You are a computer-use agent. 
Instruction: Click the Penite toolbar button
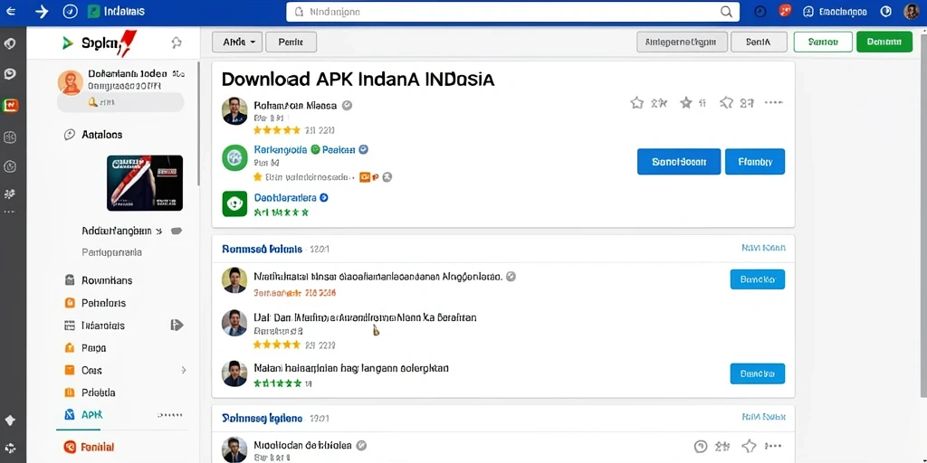click(x=291, y=42)
